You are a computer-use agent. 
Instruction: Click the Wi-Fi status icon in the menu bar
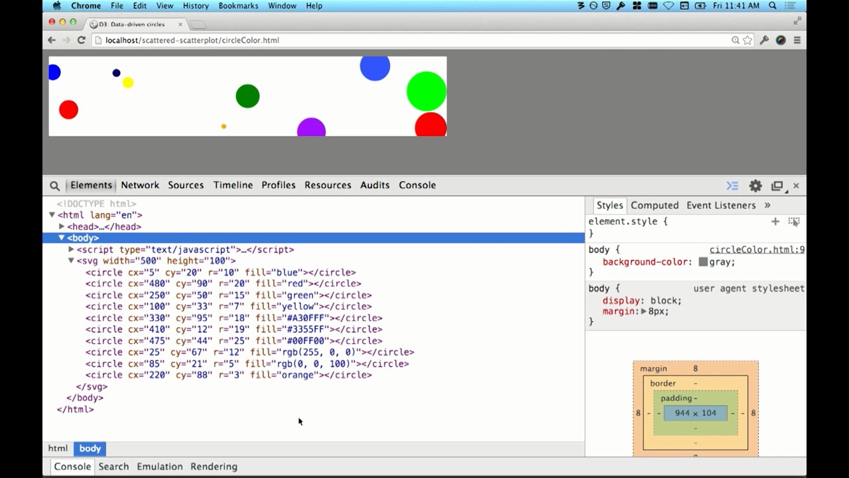(x=669, y=5)
